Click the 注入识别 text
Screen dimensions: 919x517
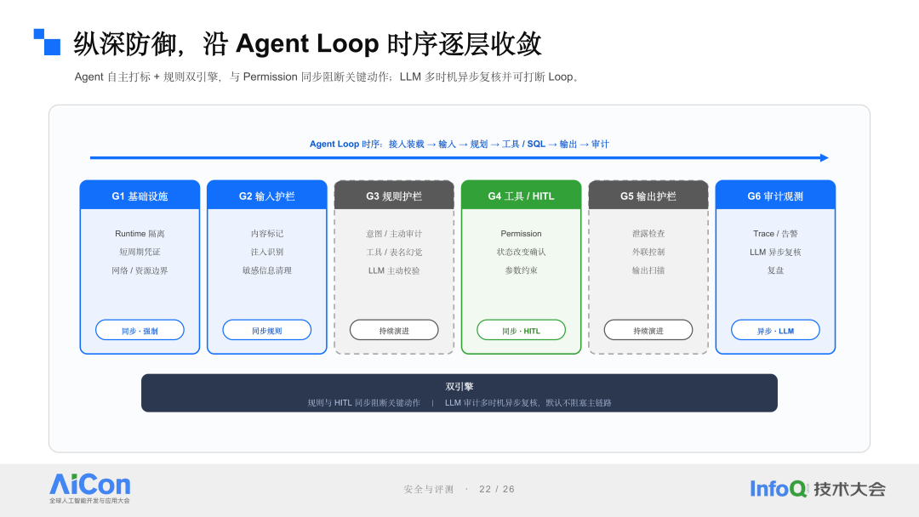click(x=266, y=252)
